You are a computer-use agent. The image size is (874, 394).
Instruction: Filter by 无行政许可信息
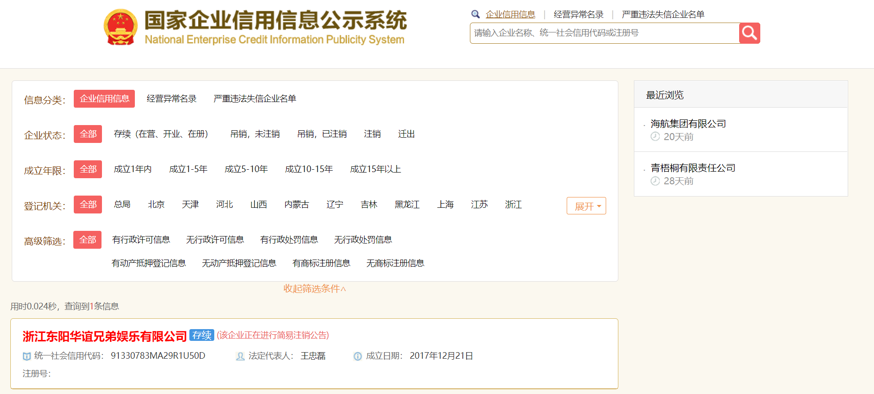click(215, 240)
